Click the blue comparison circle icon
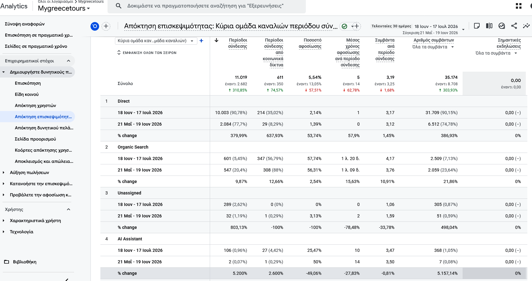The width and height of the screenshot is (532, 281). (95, 26)
